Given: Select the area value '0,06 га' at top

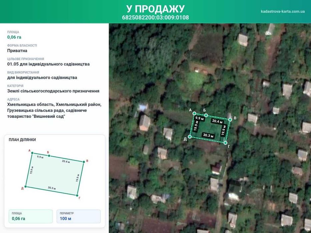Looking at the screenshot, I should click(14, 37).
